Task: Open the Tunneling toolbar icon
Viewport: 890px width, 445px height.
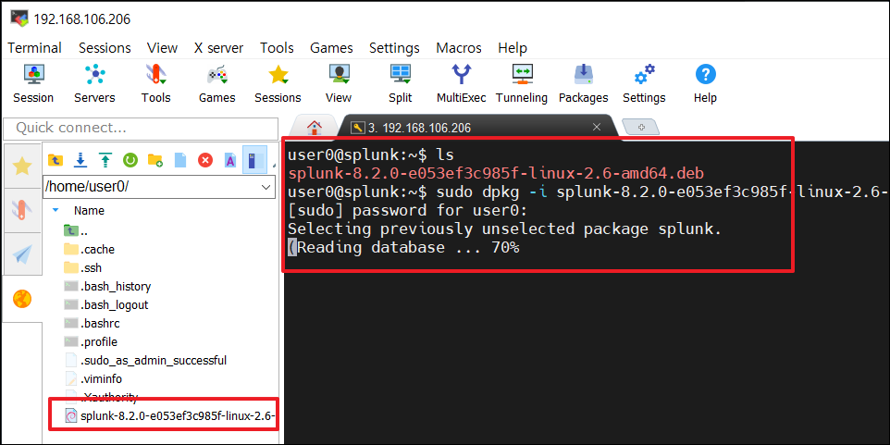Action: pos(522,83)
